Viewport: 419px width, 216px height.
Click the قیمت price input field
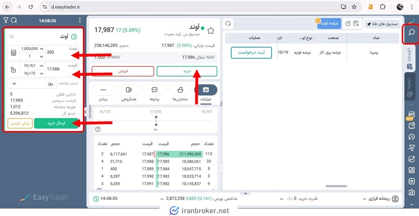(62, 69)
